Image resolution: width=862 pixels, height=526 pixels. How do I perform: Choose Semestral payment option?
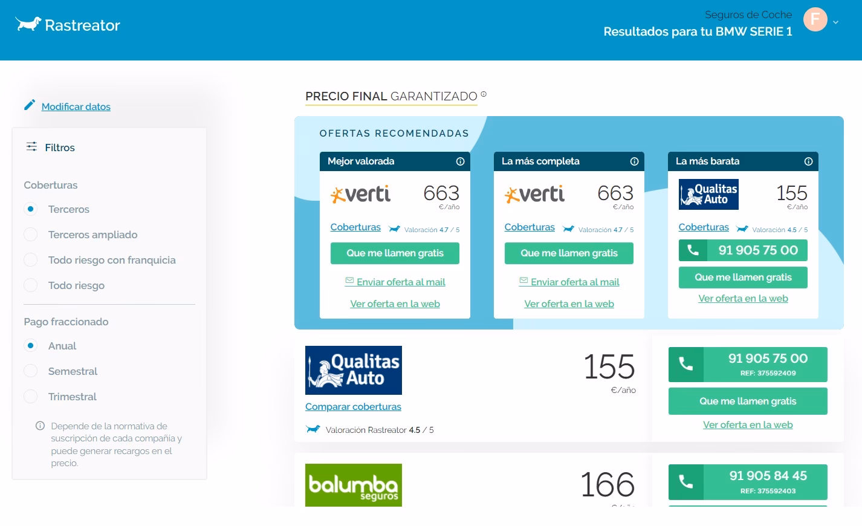[x=31, y=371]
